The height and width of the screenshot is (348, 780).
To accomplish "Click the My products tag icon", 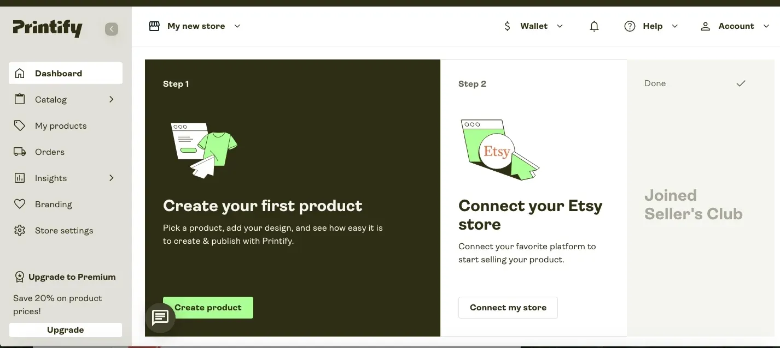I will coord(20,125).
